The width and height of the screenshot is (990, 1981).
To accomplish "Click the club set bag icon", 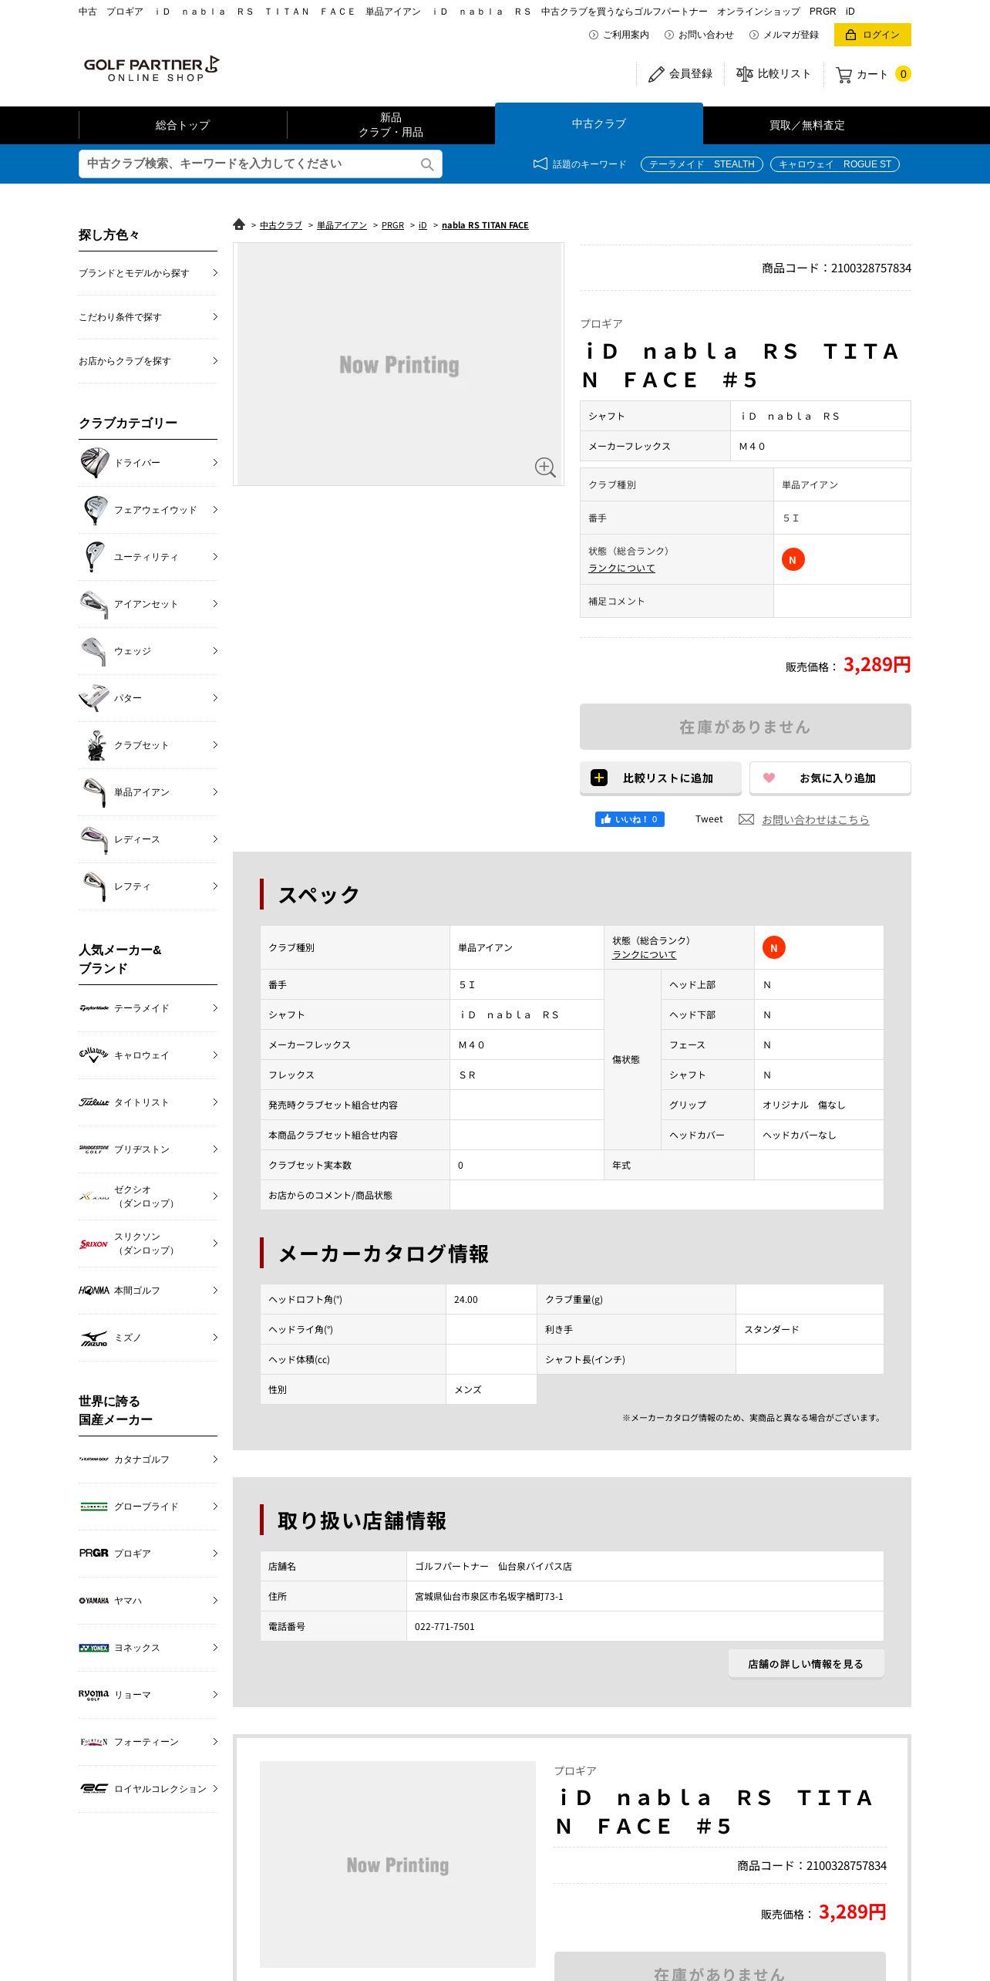I will point(95,745).
